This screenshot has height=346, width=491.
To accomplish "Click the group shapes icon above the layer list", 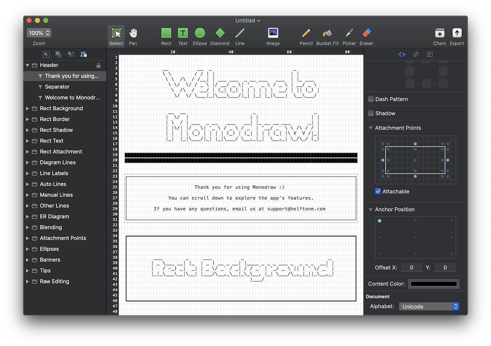I will 46,54.
